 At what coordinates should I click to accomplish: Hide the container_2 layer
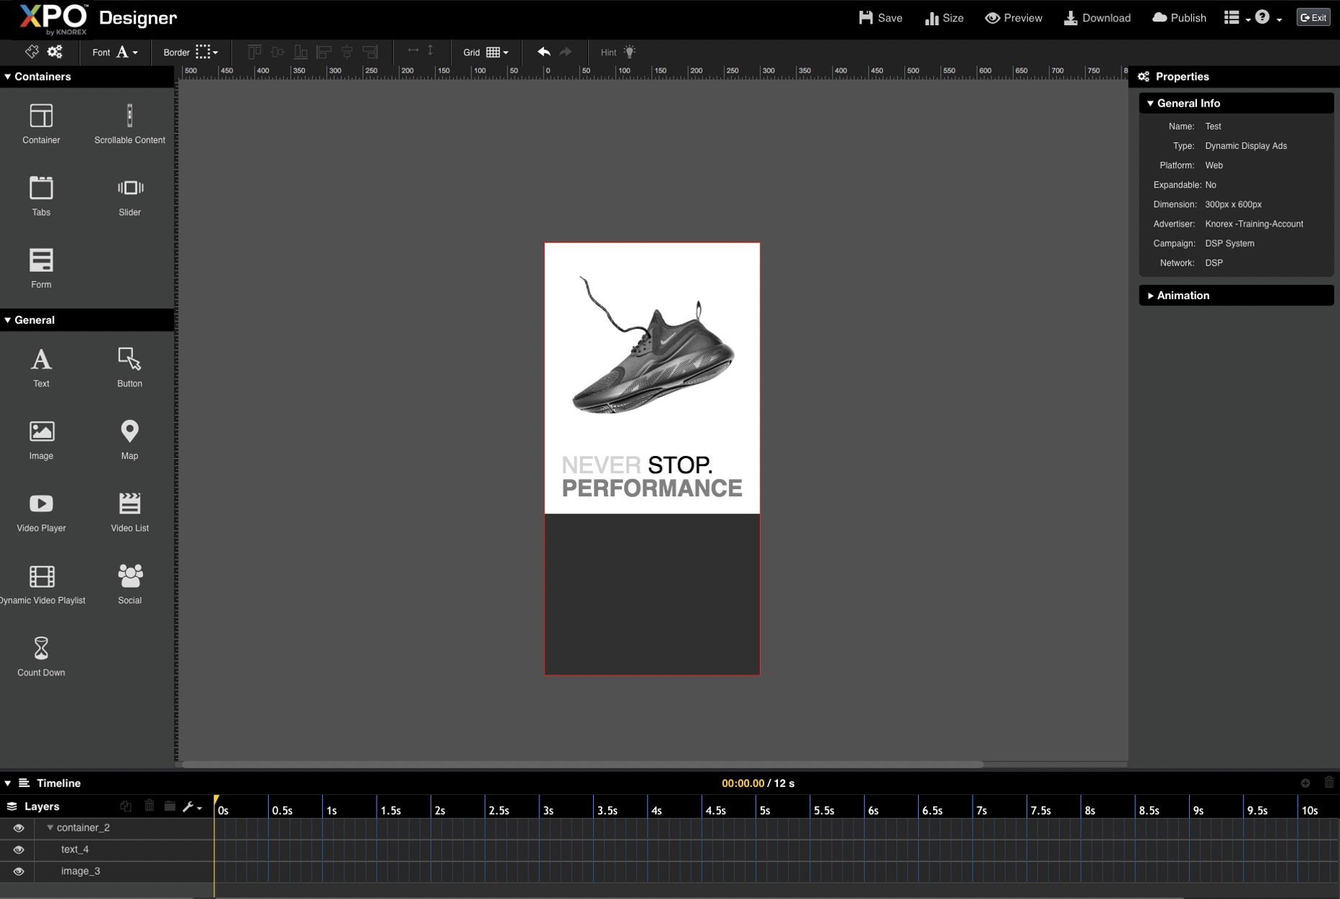(x=19, y=828)
